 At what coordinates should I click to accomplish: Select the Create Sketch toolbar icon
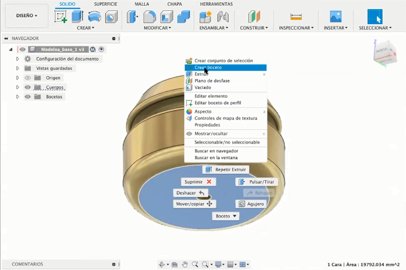click(x=61, y=17)
